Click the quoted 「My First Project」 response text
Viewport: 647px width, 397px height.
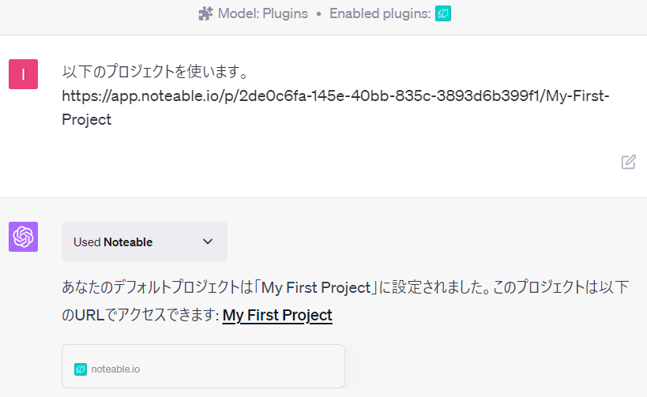pos(319,287)
